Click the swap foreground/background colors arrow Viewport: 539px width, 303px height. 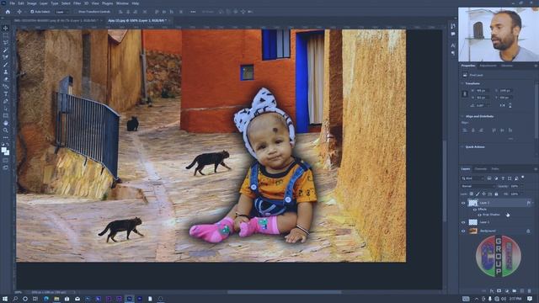click(8, 145)
